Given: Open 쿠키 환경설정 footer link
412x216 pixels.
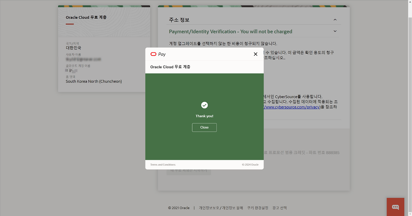Looking at the screenshot, I should pyautogui.click(x=257, y=208).
